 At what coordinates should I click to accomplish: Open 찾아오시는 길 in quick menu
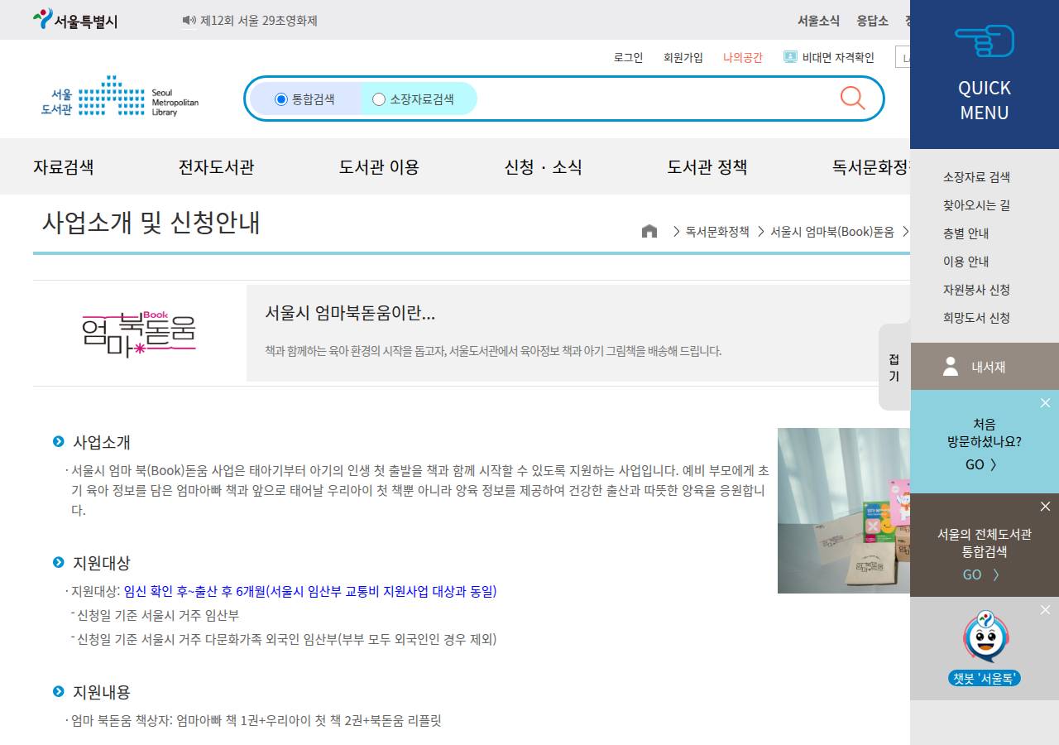976,205
